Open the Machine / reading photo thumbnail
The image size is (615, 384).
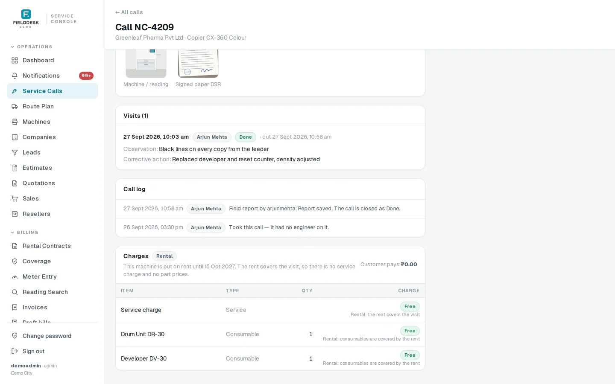[146, 64]
